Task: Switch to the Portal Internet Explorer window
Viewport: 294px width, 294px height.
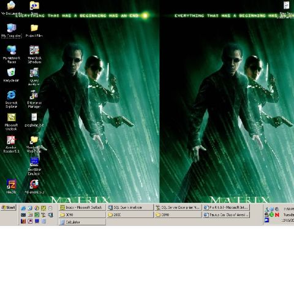Action: (x=226, y=208)
